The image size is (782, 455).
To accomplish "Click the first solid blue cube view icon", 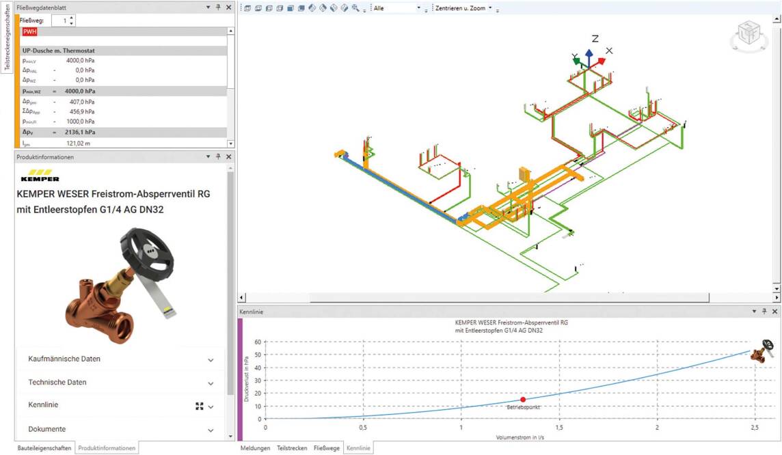I will tap(291, 8).
